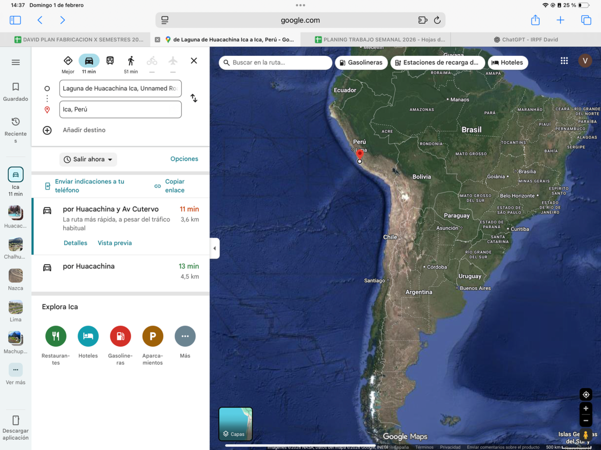Viewport: 601px width, 450px height.
Task: Filter route by Gasolineras chip
Action: point(361,62)
